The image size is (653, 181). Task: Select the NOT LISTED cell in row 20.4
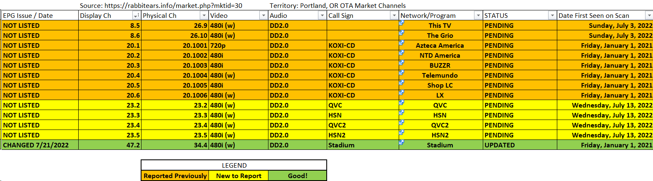tap(40, 75)
